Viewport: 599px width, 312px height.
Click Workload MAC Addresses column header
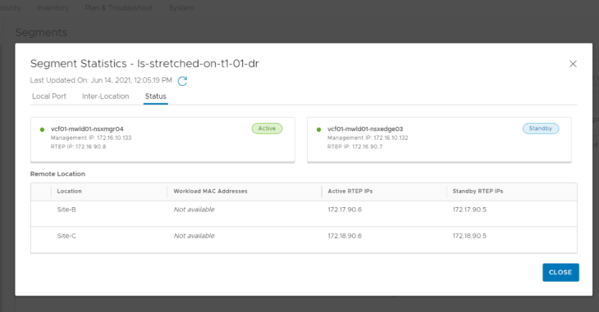(x=210, y=191)
